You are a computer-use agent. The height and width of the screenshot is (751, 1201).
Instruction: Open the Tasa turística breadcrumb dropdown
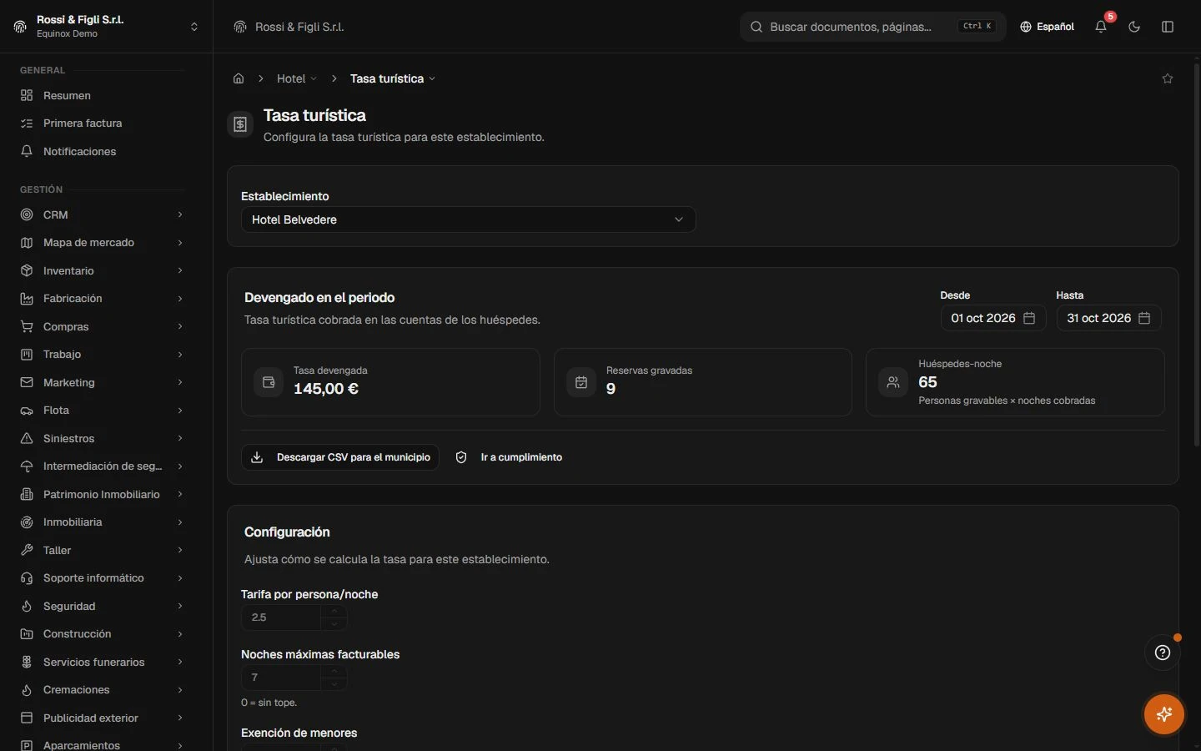point(393,78)
